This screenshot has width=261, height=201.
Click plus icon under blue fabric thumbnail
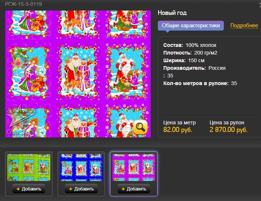tap(71, 189)
